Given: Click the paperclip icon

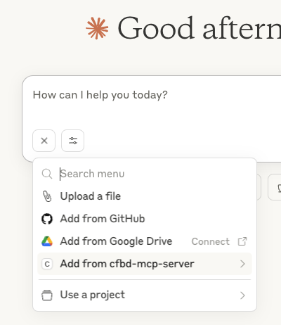Looking at the screenshot, I should [x=47, y=196].
